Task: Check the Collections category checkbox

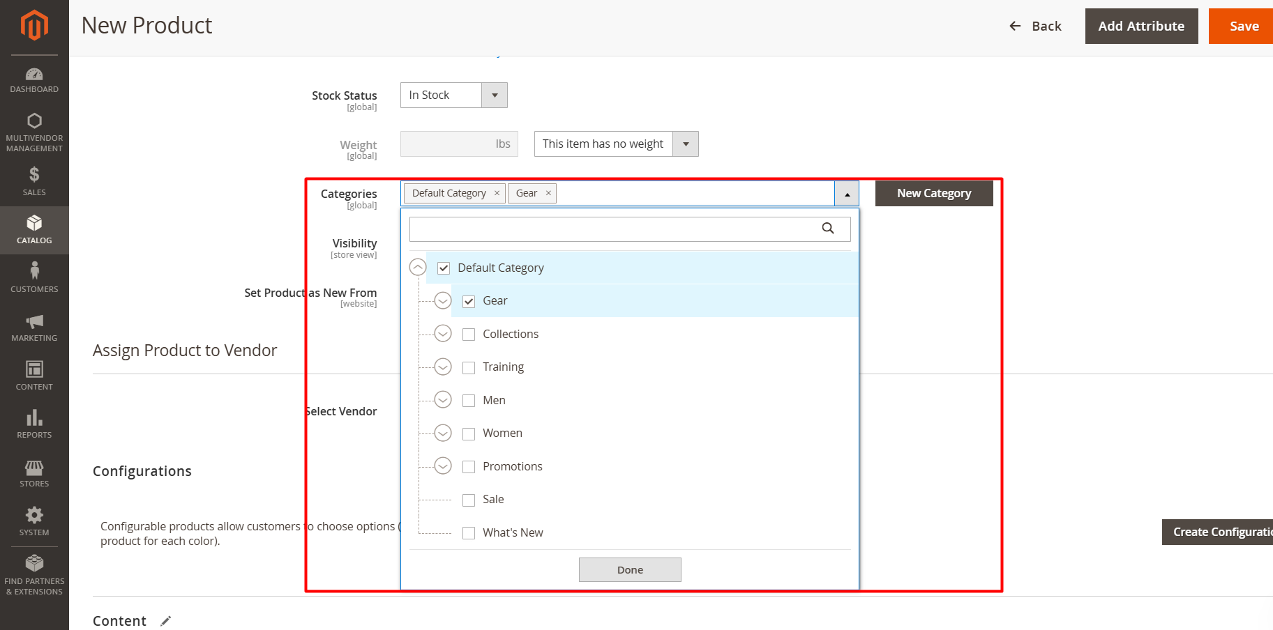Action: (469, 335)
